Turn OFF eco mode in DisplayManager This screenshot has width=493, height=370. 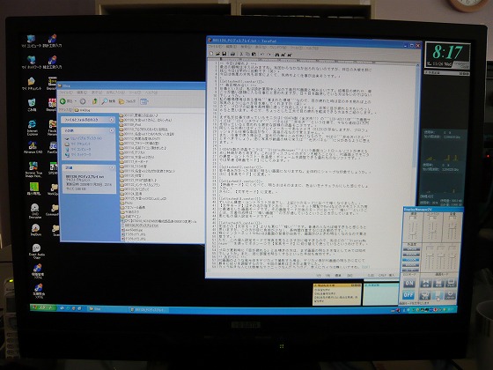[408, 295]
